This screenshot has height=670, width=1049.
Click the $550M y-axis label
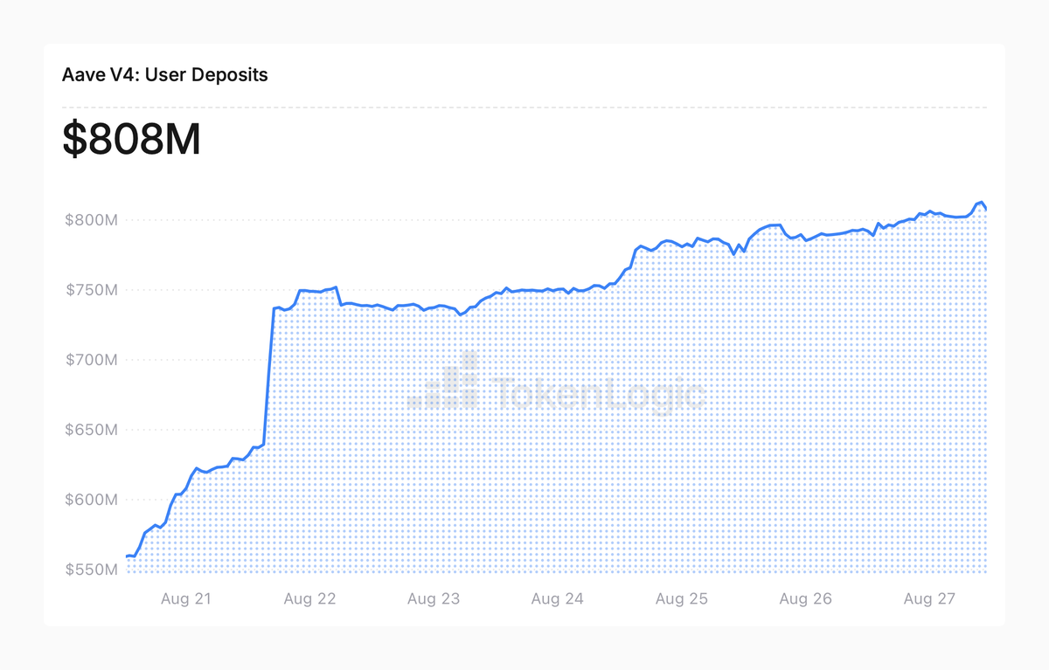(92, 570)
